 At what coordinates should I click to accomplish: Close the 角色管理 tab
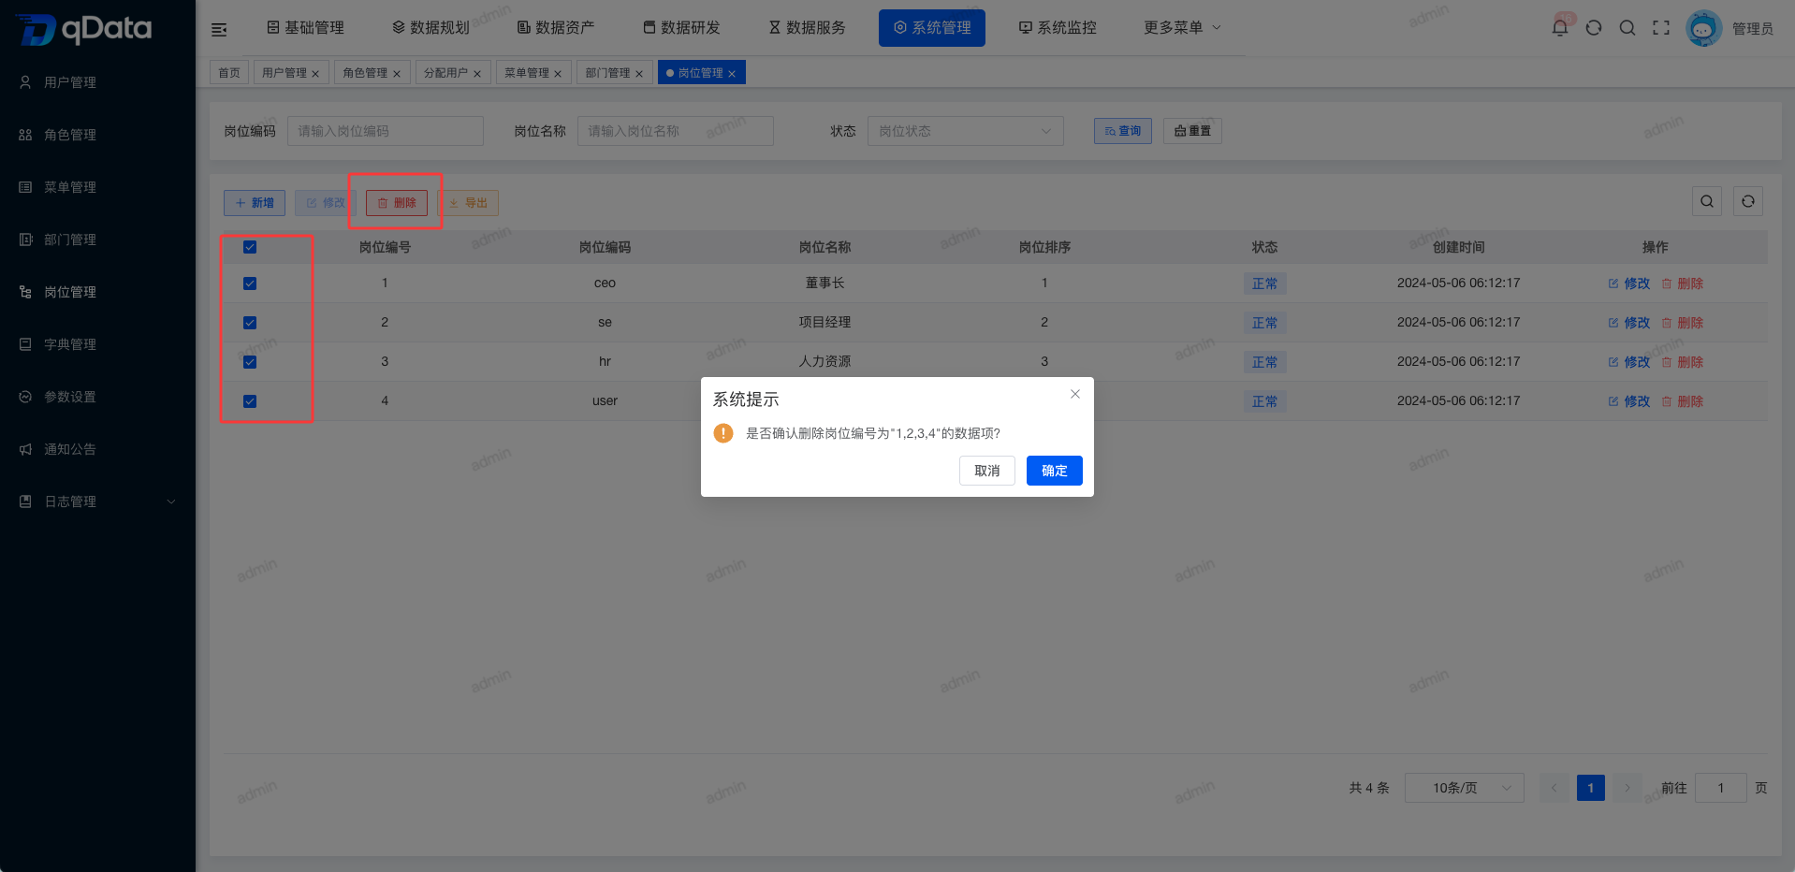click(397, 74)
